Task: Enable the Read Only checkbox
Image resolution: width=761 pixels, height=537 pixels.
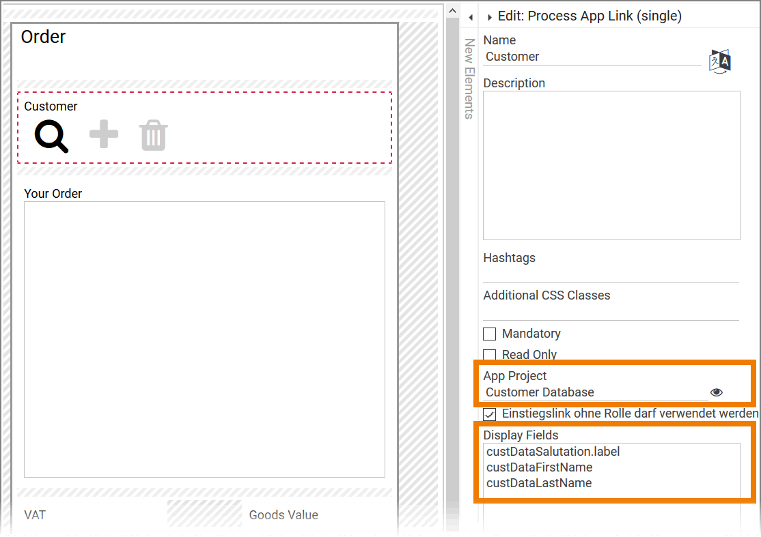Action: coord(489,355)
